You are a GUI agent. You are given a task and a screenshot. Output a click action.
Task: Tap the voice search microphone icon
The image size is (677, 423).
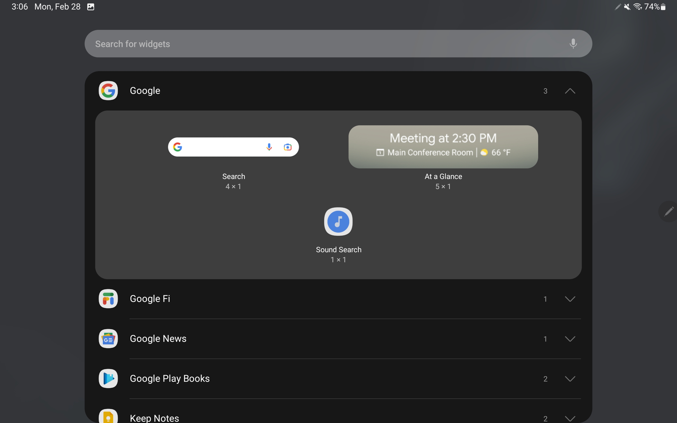573,44
